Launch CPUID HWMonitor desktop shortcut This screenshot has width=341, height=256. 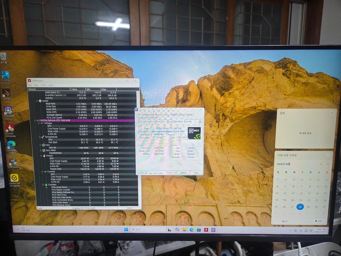click(10, 130)
